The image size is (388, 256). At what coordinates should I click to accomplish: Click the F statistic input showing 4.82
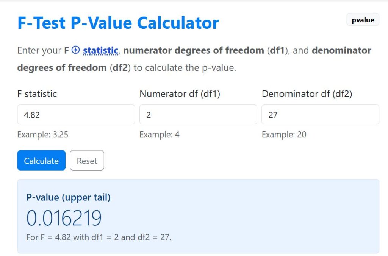(76, 114)
